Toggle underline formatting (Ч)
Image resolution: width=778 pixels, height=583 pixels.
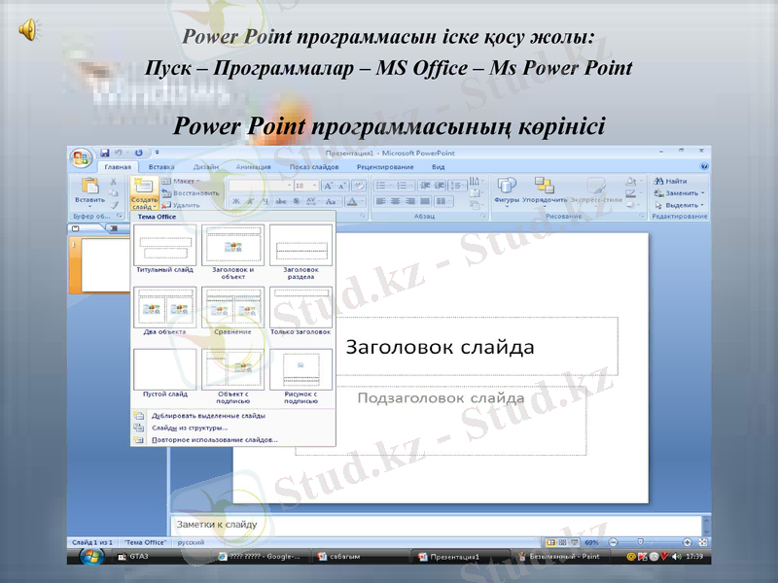pyautogui.click(x=265, y=201)
